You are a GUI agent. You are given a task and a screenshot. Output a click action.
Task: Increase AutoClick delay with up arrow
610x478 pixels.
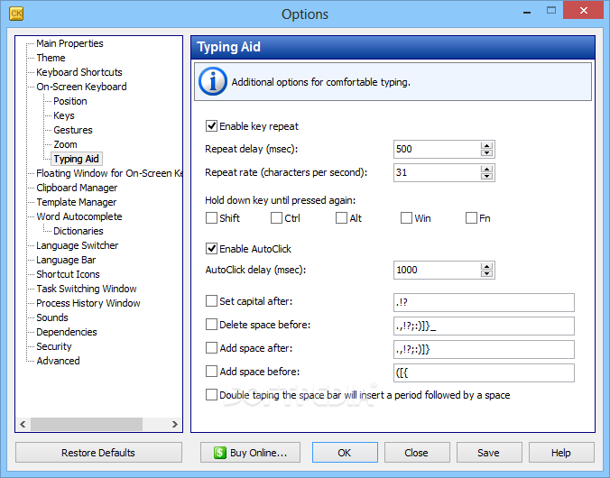pyautogui.click(x=486, y=266)
